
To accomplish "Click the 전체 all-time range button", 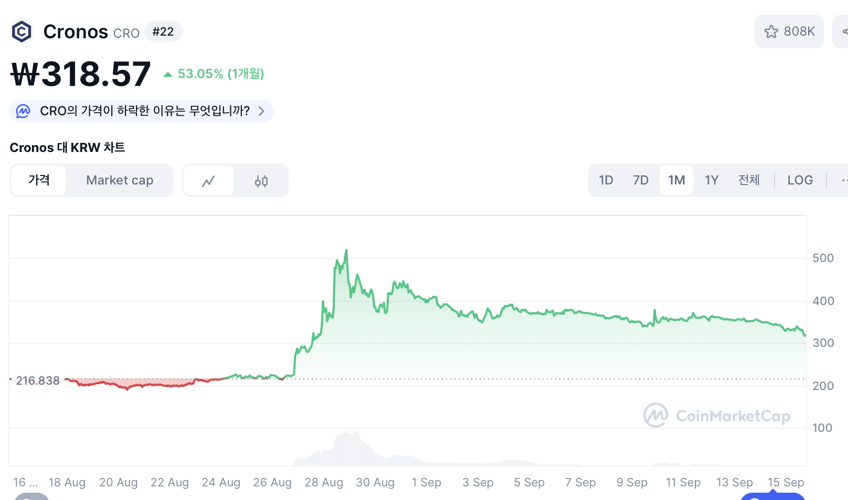I will click(x=749, y=180).
